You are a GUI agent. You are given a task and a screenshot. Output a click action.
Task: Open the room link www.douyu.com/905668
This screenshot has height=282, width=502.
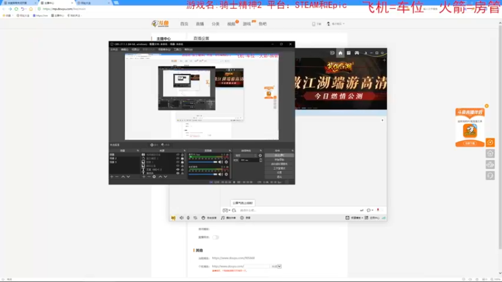pos(233,258)
